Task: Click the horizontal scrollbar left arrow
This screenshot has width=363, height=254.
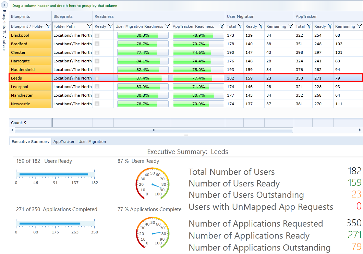Action: point(12,130)
